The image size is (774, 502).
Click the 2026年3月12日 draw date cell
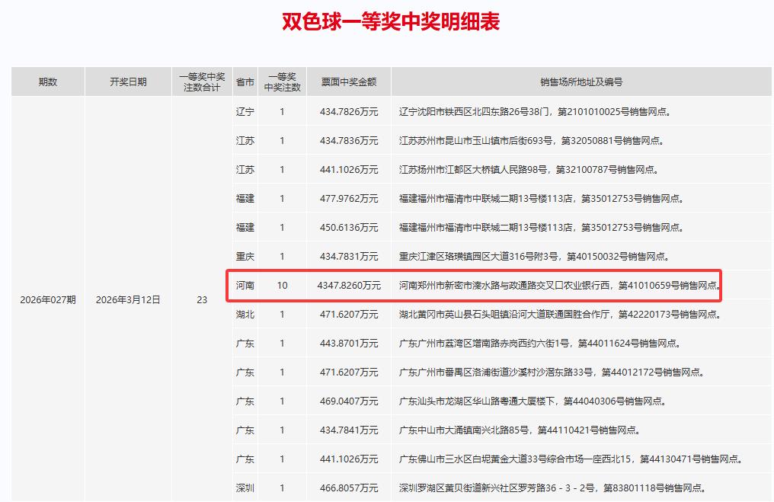pyautogui.click(x=128, y=300)
